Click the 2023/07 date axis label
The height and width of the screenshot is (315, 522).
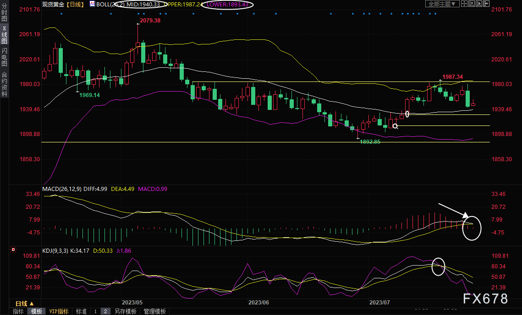[x=379, y=302]
